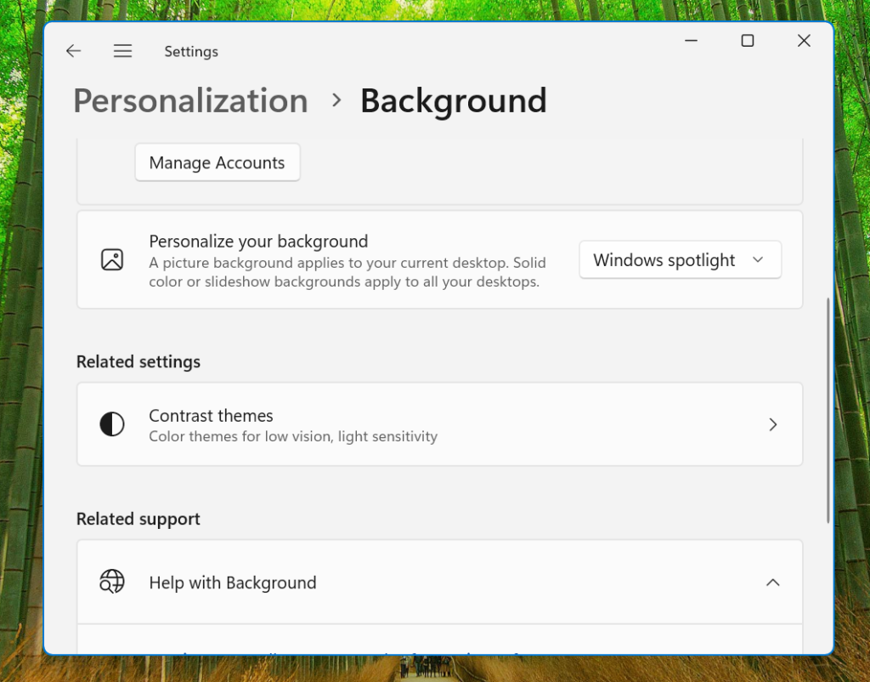Click the picture icon beside Personalize your background
Screen dimensions: 870x682
(112, 259)
